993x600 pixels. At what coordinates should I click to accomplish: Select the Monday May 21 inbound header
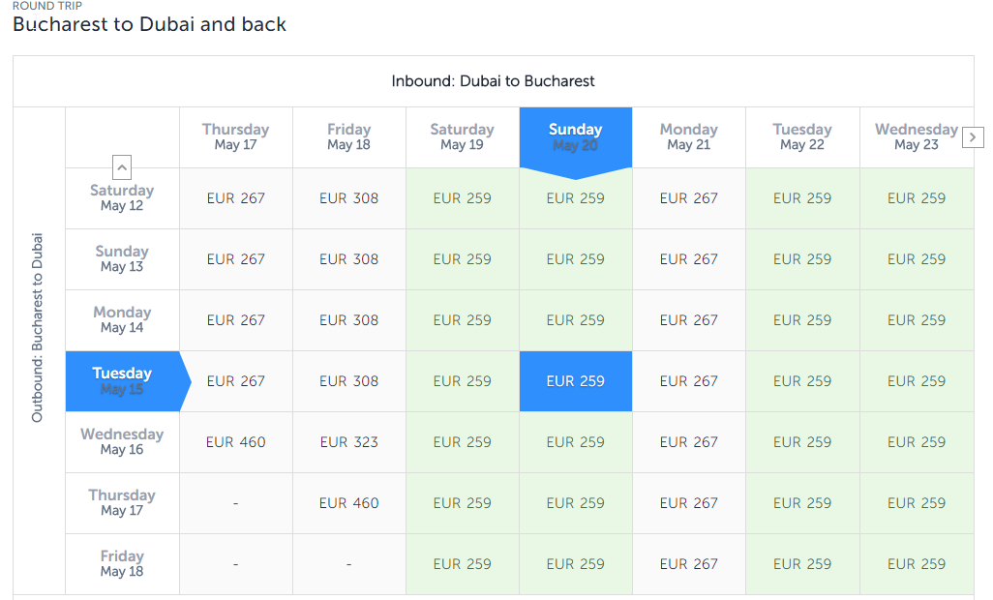(688, 137)
